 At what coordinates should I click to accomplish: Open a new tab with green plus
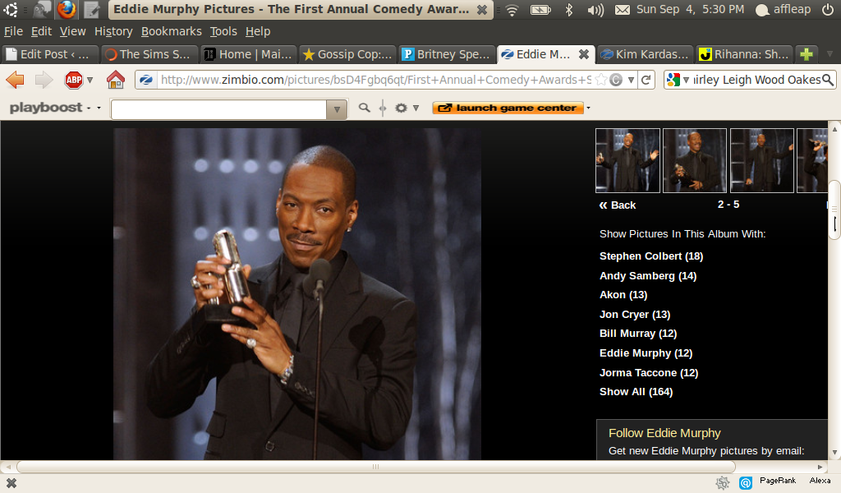click(x=806, y=54)
